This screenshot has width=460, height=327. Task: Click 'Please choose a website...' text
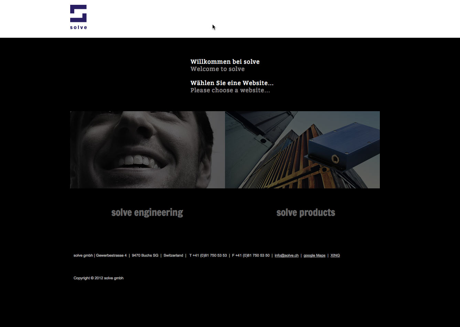click(230, 90)
